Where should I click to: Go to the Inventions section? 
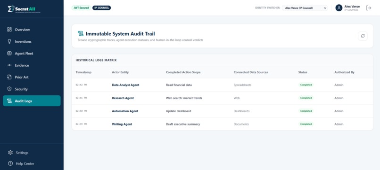click(32, 41)
